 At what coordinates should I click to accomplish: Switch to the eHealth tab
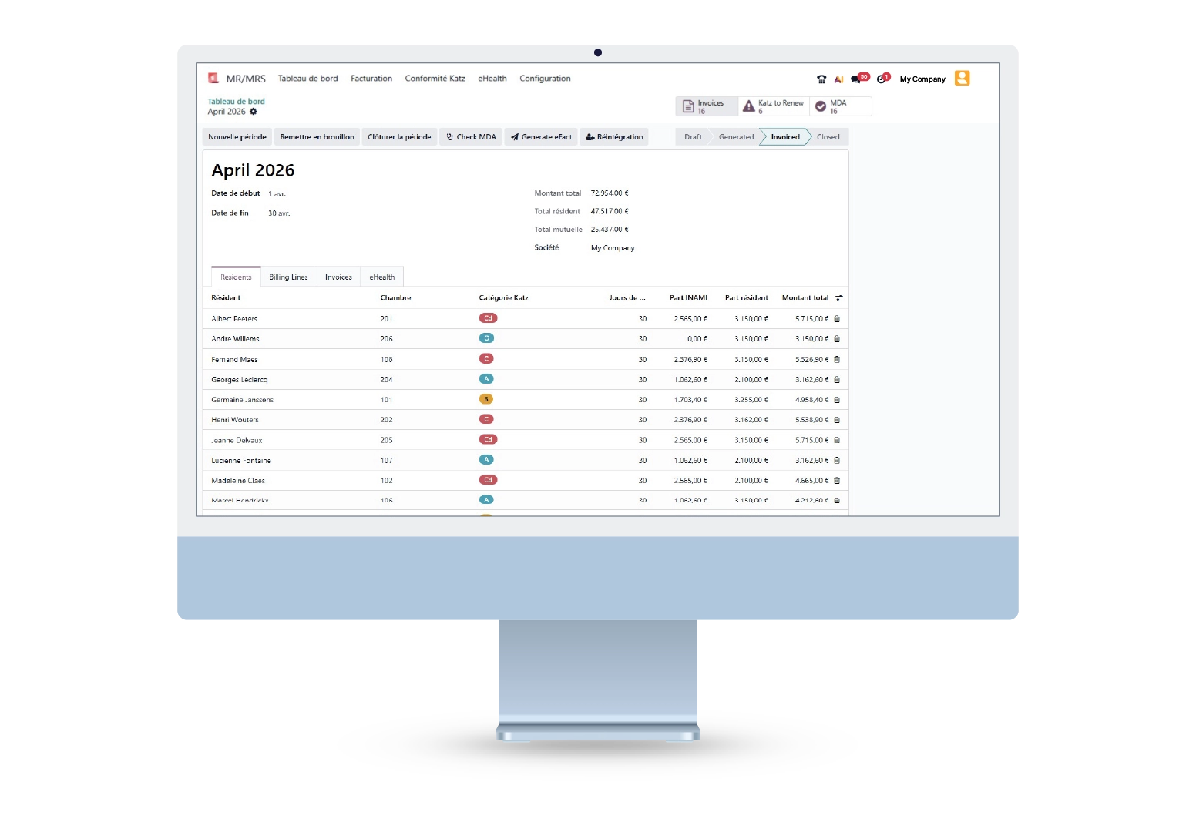pos(381,277)
